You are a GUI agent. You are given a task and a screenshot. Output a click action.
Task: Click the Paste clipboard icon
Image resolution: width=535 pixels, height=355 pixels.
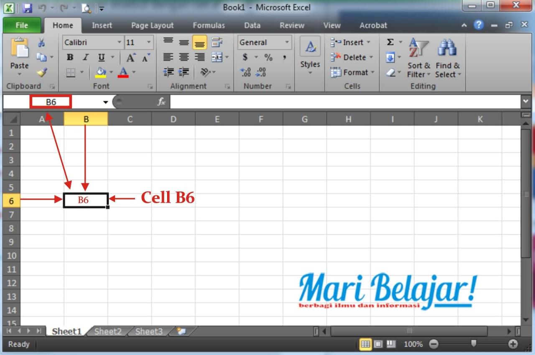click(19, 48)
